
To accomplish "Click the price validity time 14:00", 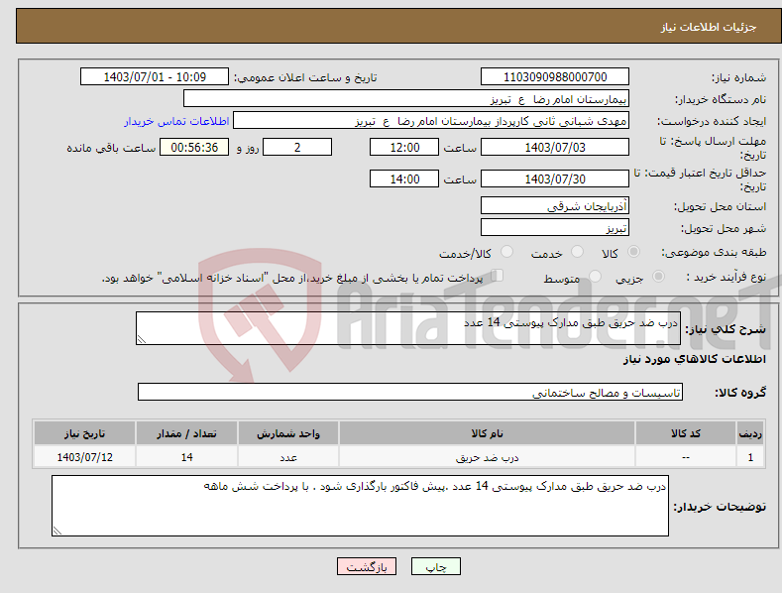I will [x=404, y=178].
